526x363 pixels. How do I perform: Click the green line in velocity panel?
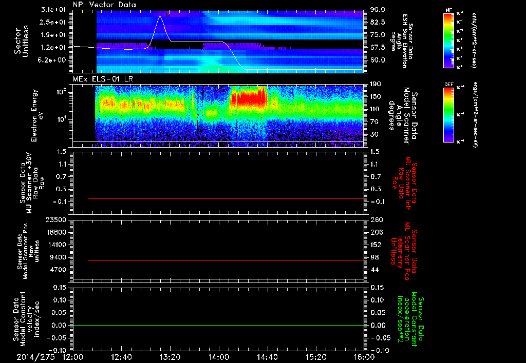218,325
